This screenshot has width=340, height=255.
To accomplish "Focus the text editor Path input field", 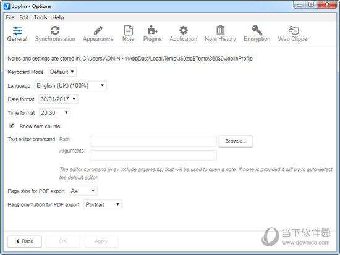I will 153,141.
